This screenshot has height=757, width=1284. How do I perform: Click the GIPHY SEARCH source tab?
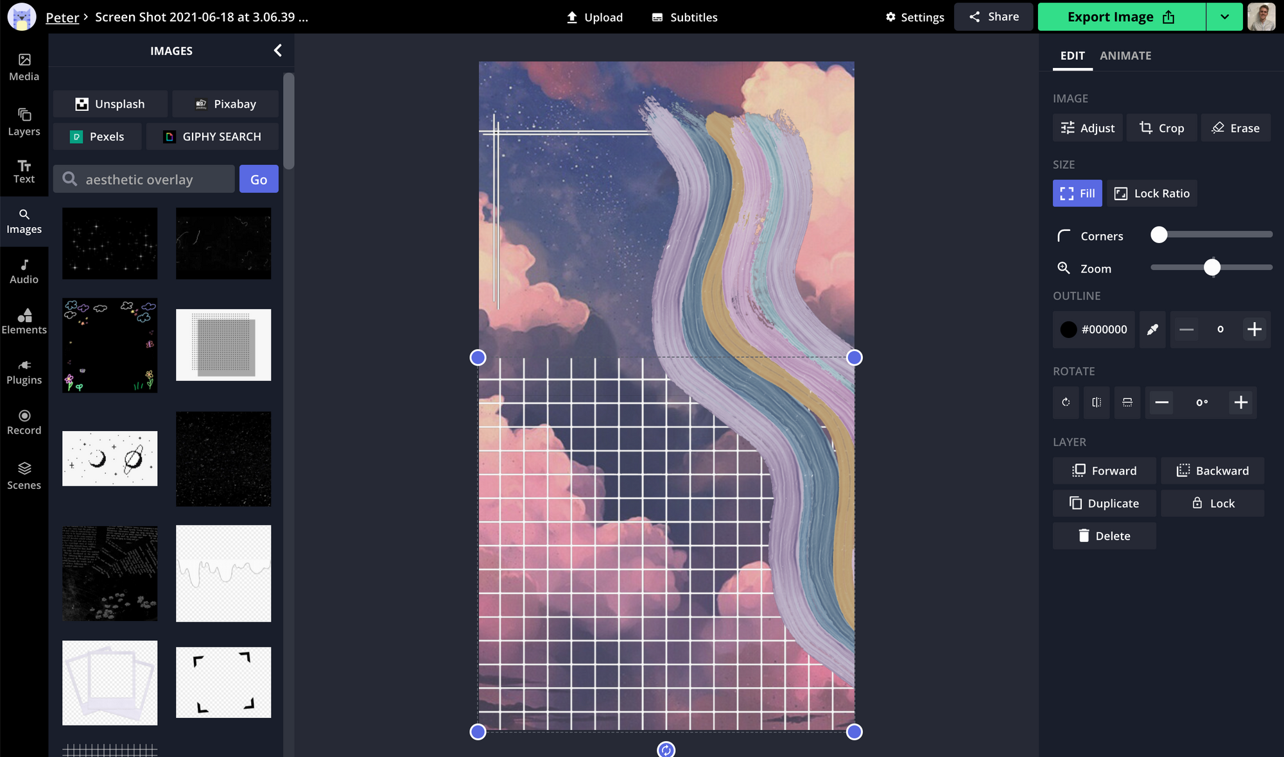point(213,136)
